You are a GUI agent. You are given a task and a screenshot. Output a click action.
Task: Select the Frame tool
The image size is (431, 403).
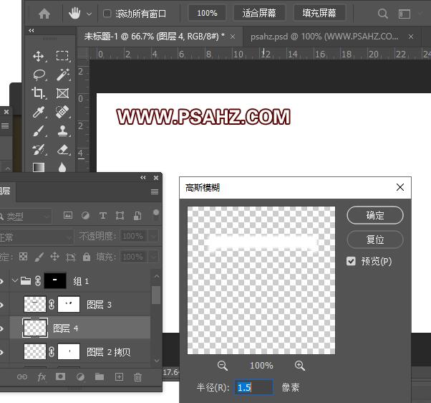(63, 93)
